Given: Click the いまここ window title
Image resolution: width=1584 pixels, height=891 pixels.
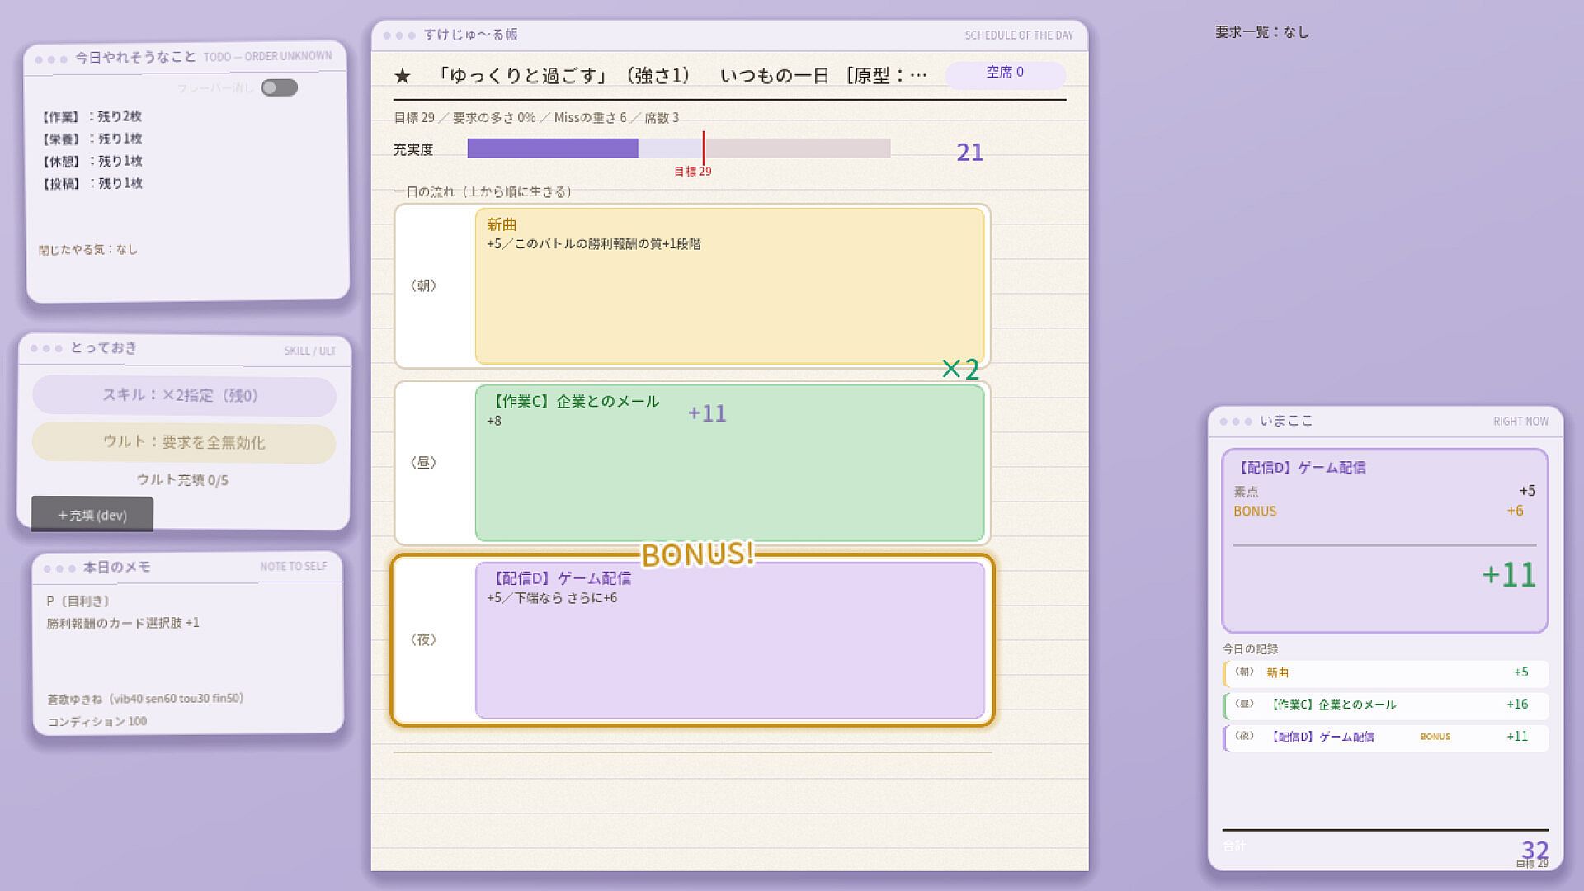Looking at the screenshot, I should [1286, 422].
